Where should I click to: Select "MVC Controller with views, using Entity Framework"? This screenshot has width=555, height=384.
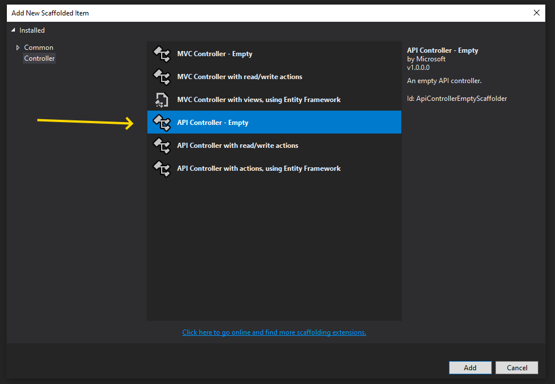pyautogui.click(x=259, y=100)
